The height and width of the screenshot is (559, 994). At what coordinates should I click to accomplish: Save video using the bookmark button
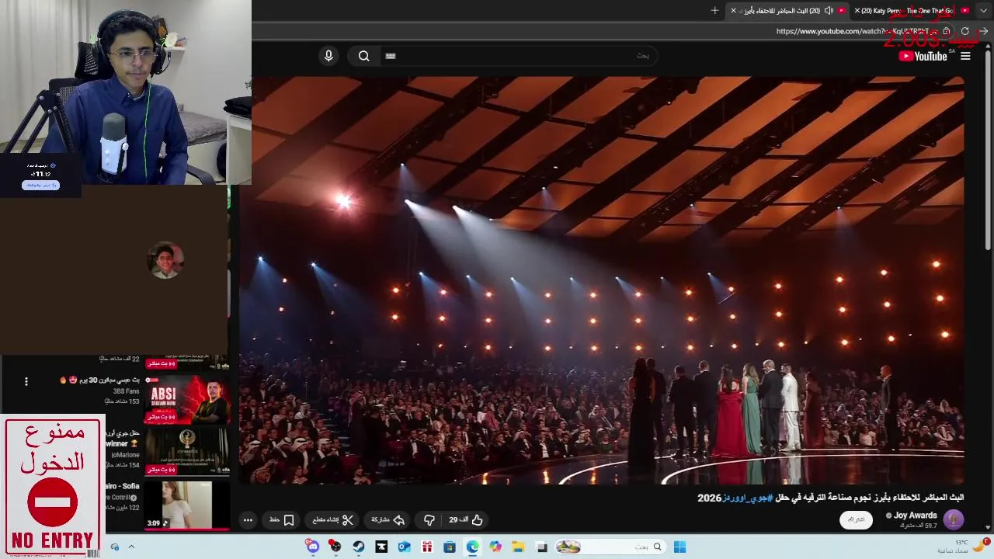282,520
